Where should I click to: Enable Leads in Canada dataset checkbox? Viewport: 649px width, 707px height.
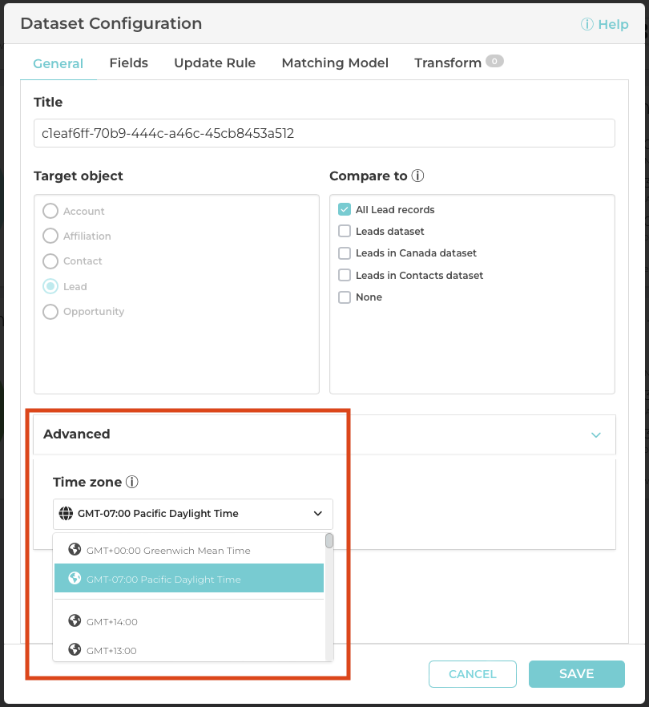pos(345,253)
